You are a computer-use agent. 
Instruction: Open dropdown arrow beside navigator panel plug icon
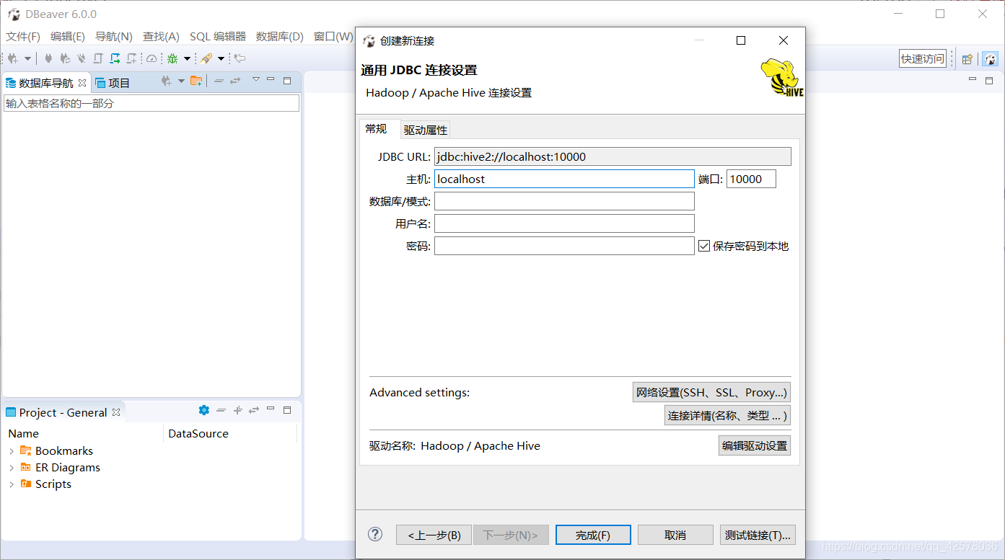point(181,81)
